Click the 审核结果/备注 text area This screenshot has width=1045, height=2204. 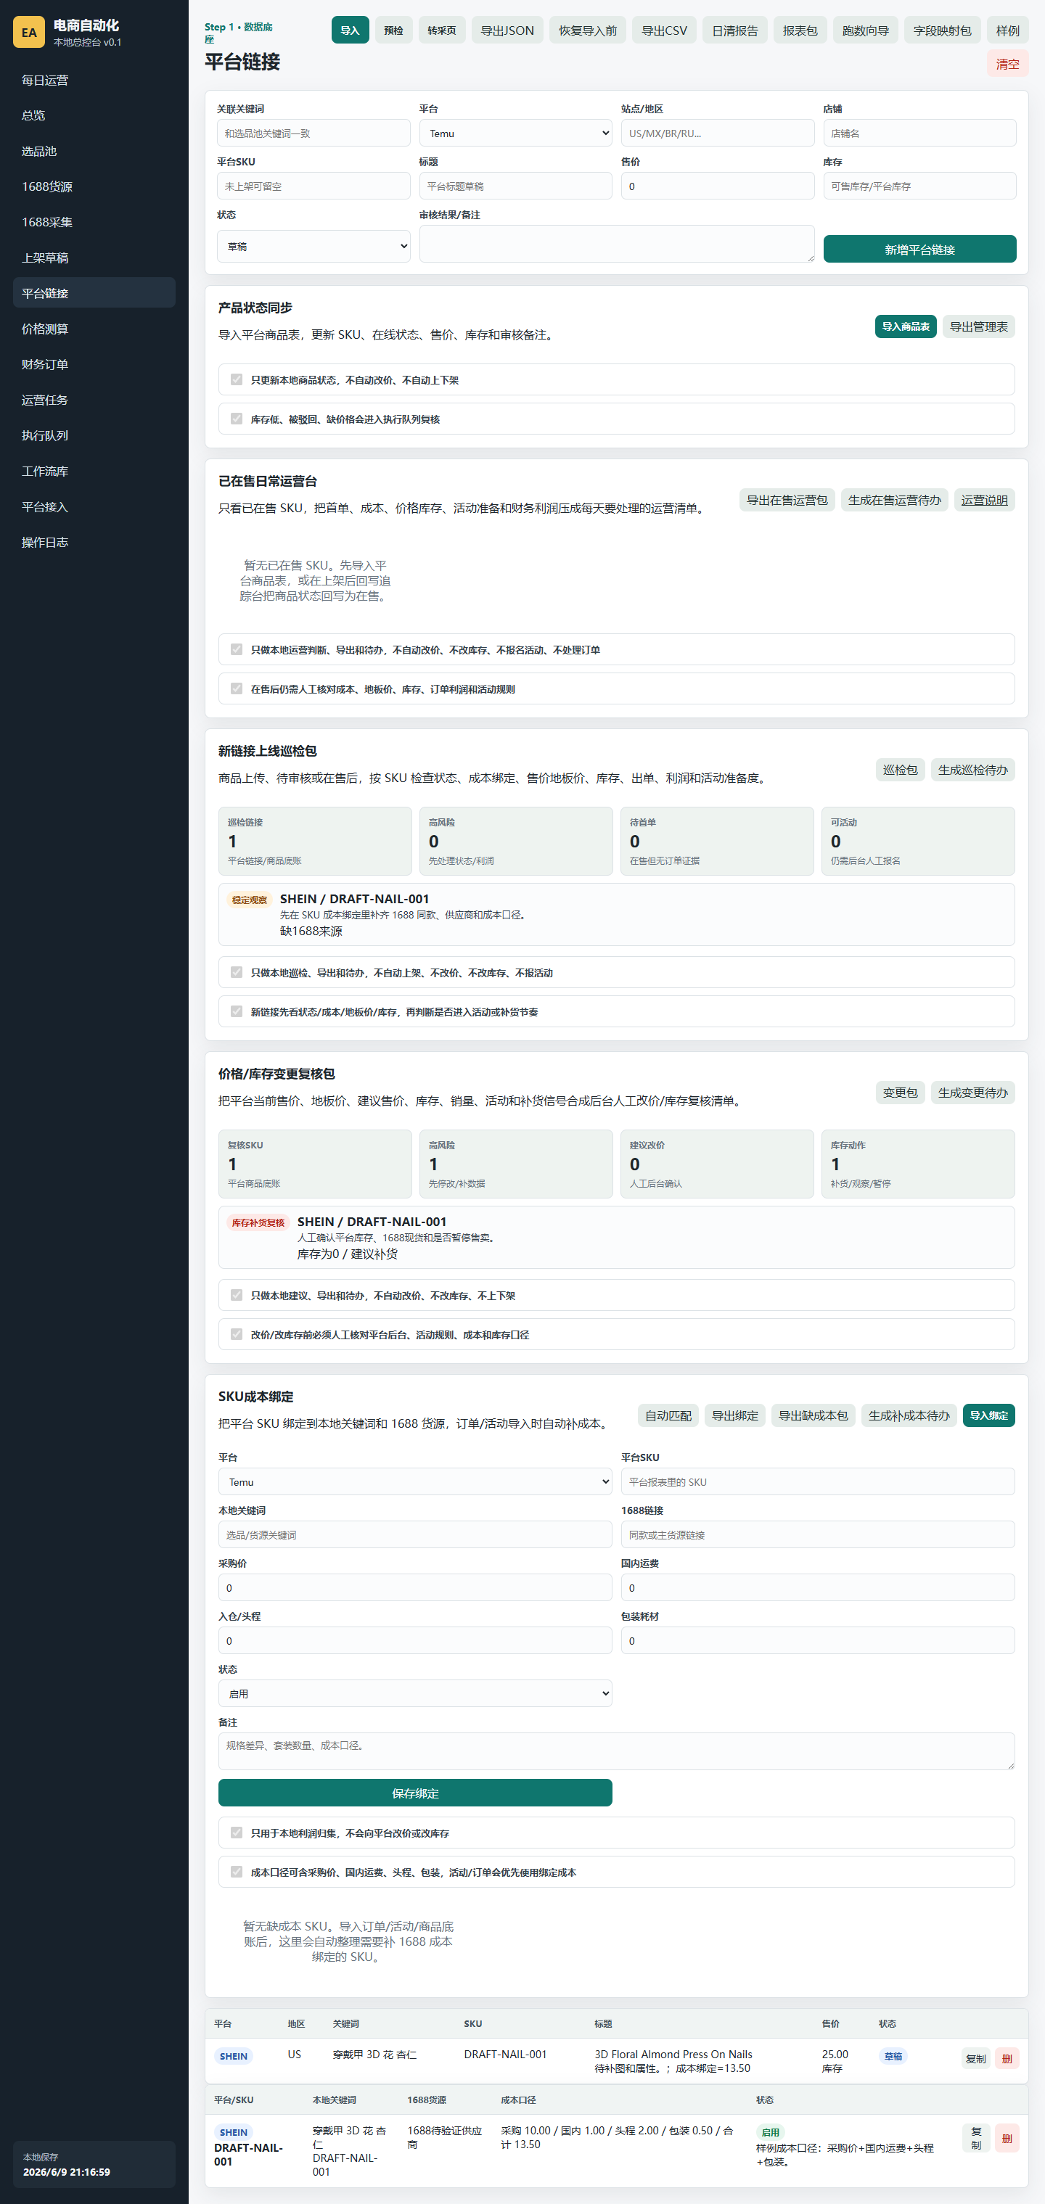coord(616,243)
